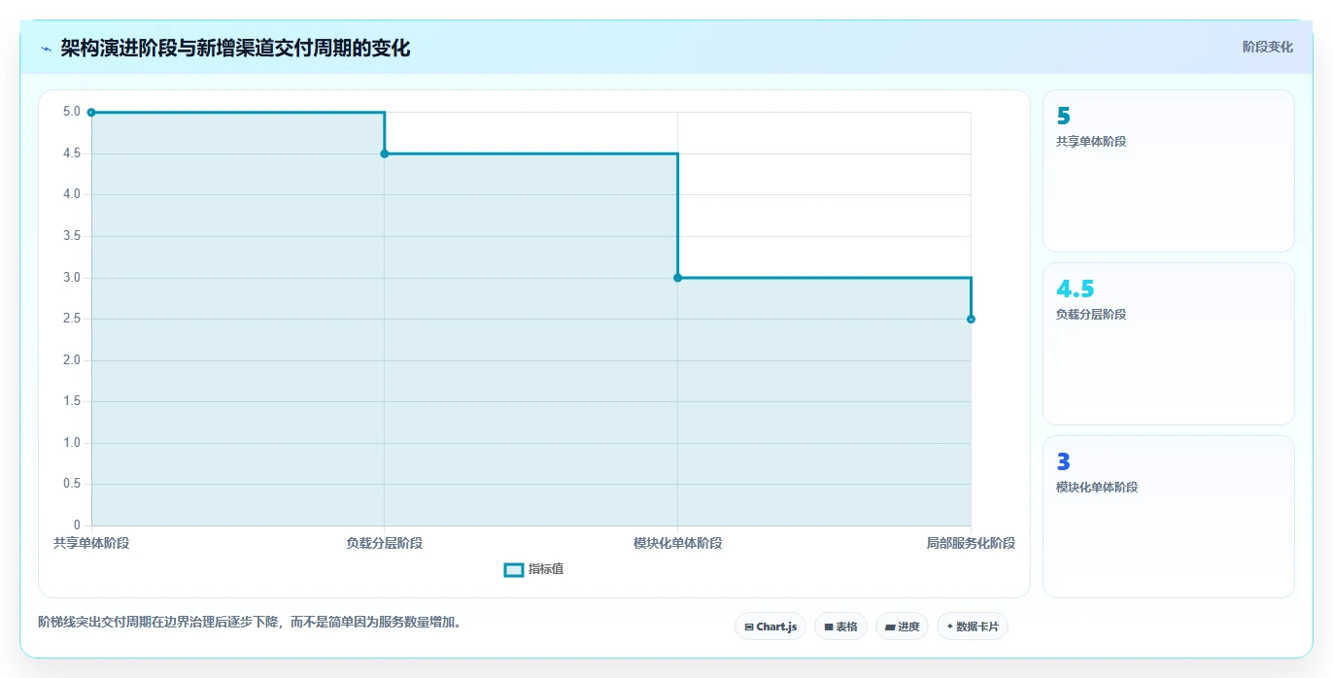
Task: Select the 数据卡片 tag
Action: [x=973, y=627]
